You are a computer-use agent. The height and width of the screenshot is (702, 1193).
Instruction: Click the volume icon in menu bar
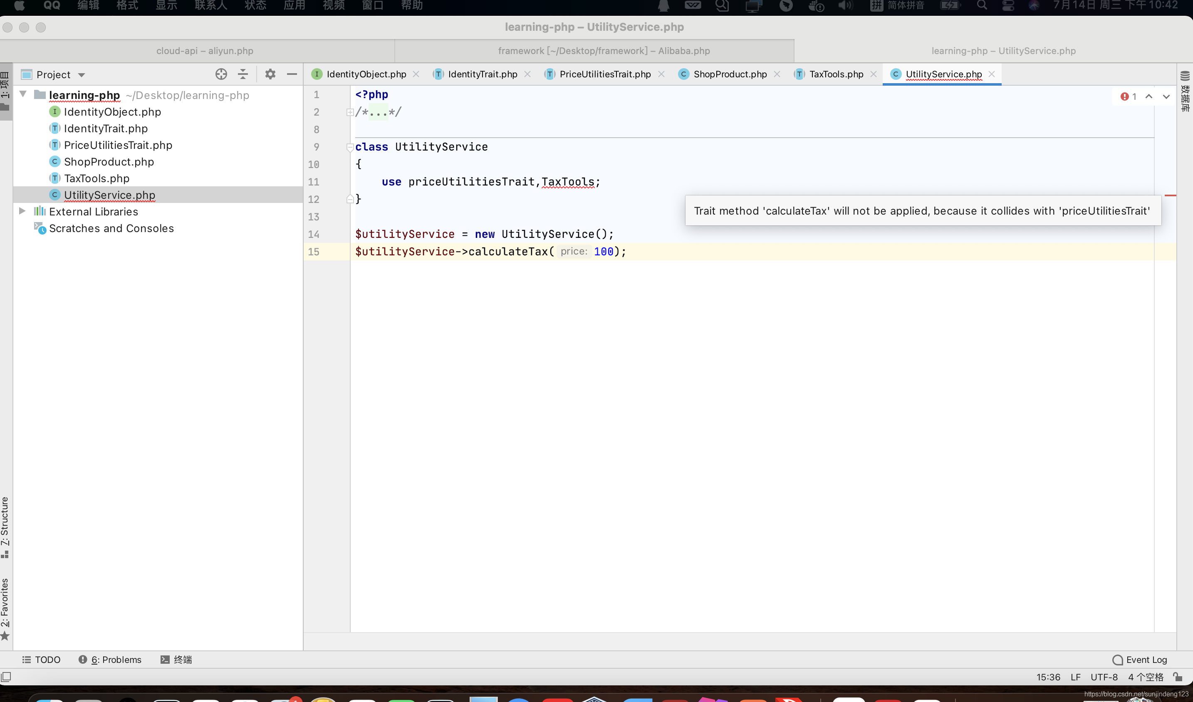pos(845,5)
